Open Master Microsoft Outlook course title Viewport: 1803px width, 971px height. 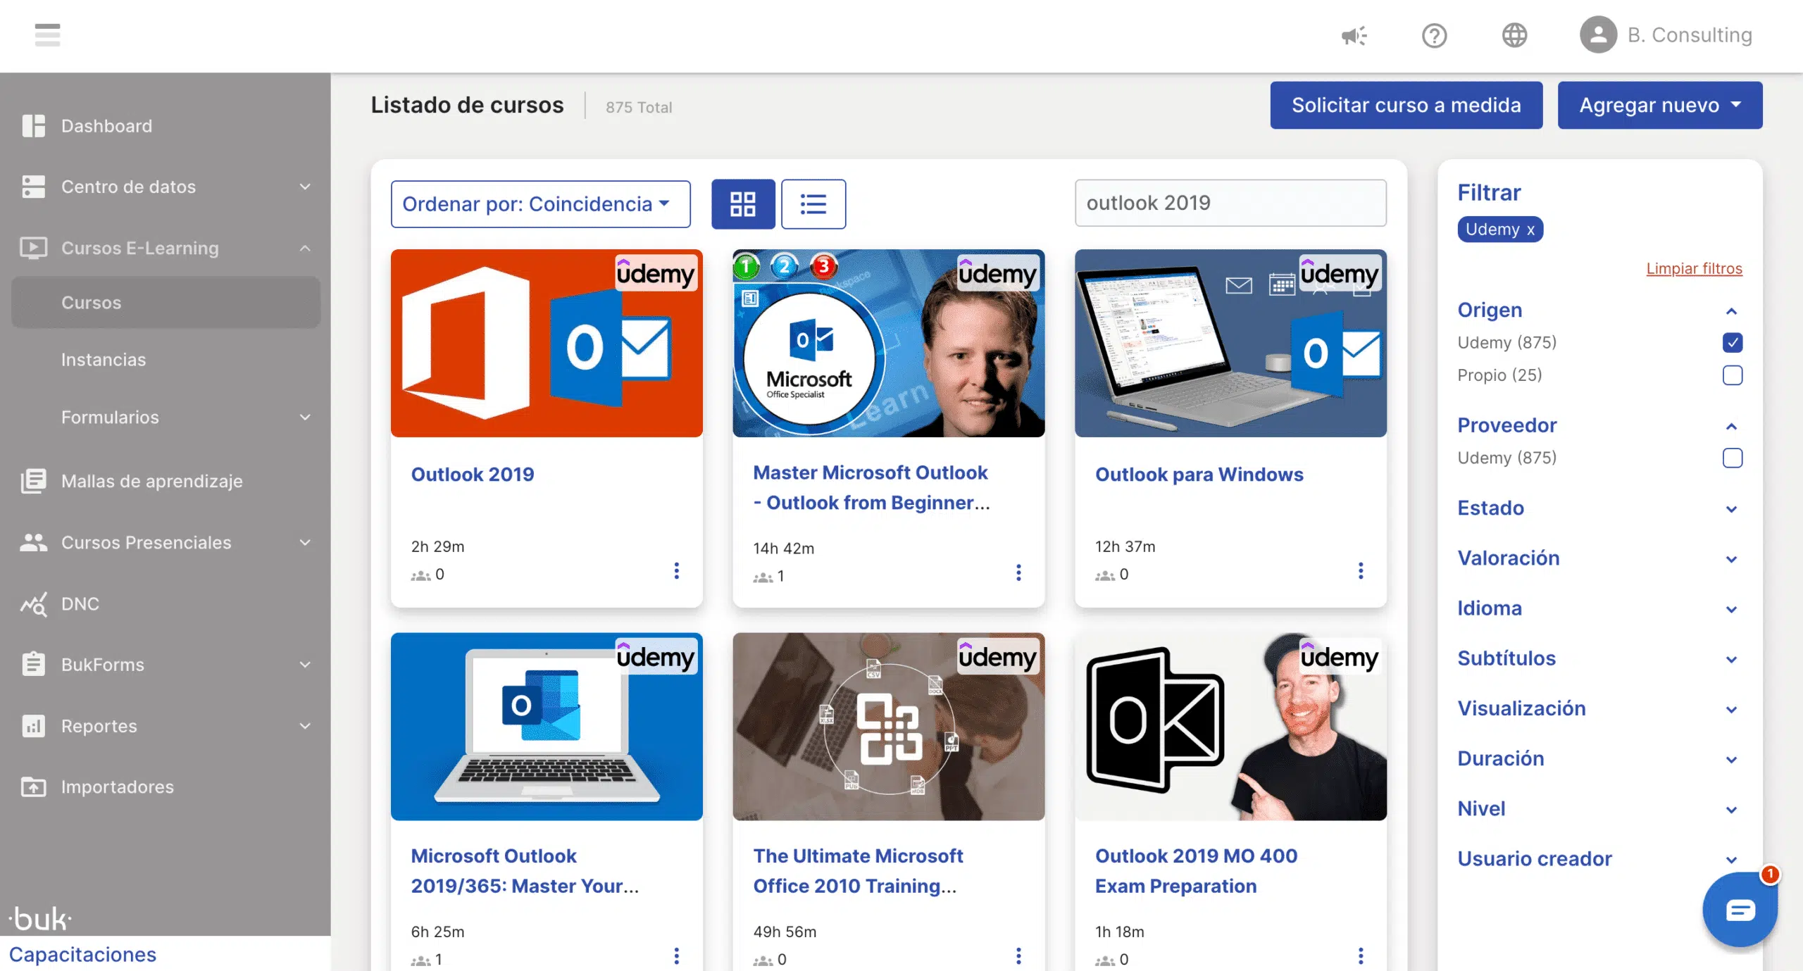(871, 487)
